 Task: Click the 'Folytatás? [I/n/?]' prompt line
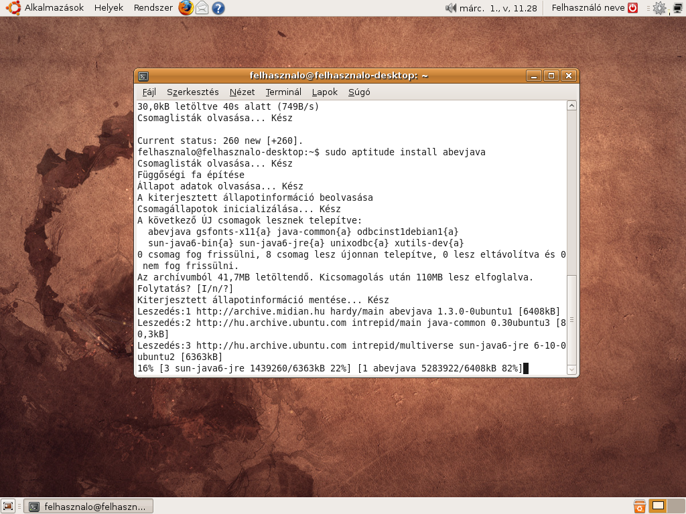[185, 288]
